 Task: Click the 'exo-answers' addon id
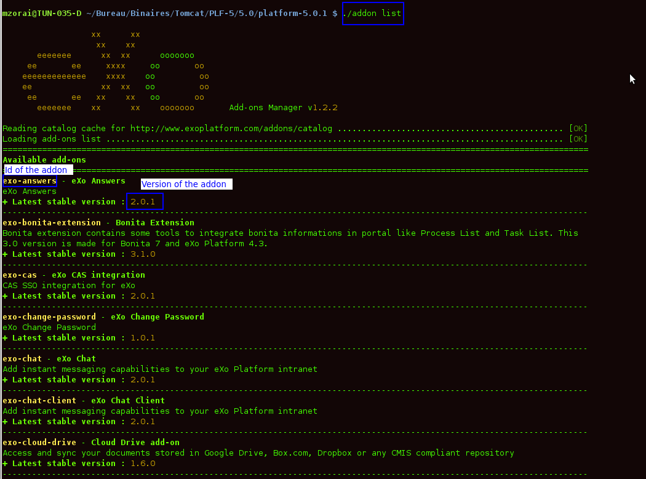(30, 180)
